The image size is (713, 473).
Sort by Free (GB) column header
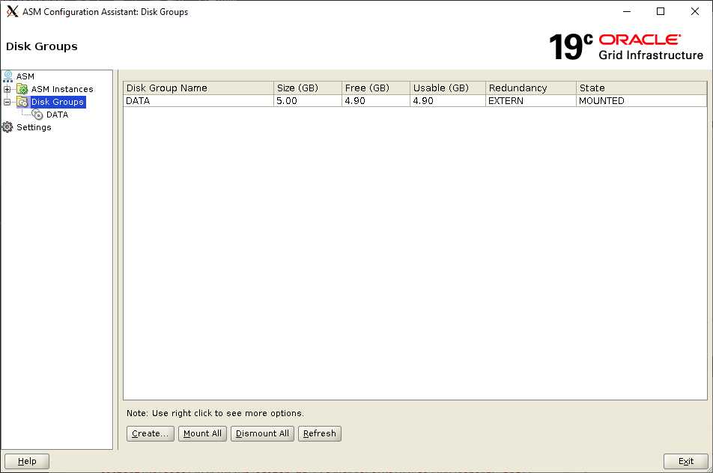376,88
